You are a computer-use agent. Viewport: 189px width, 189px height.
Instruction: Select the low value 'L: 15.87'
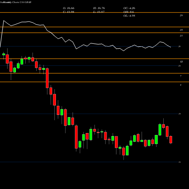(99, 12)
